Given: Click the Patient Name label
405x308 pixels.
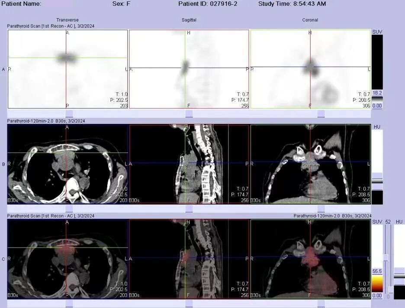Looking at the screenshot, I should pos(21,4).
